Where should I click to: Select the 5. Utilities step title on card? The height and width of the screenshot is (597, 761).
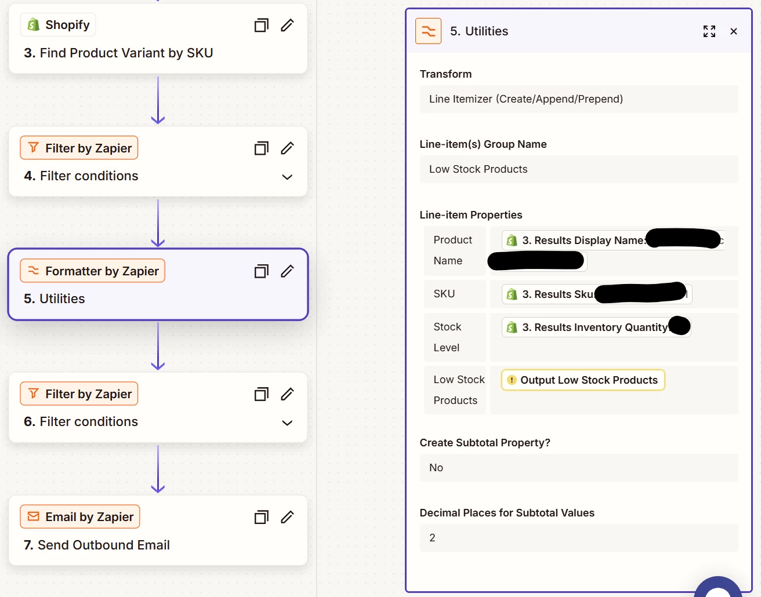[55, 298]
